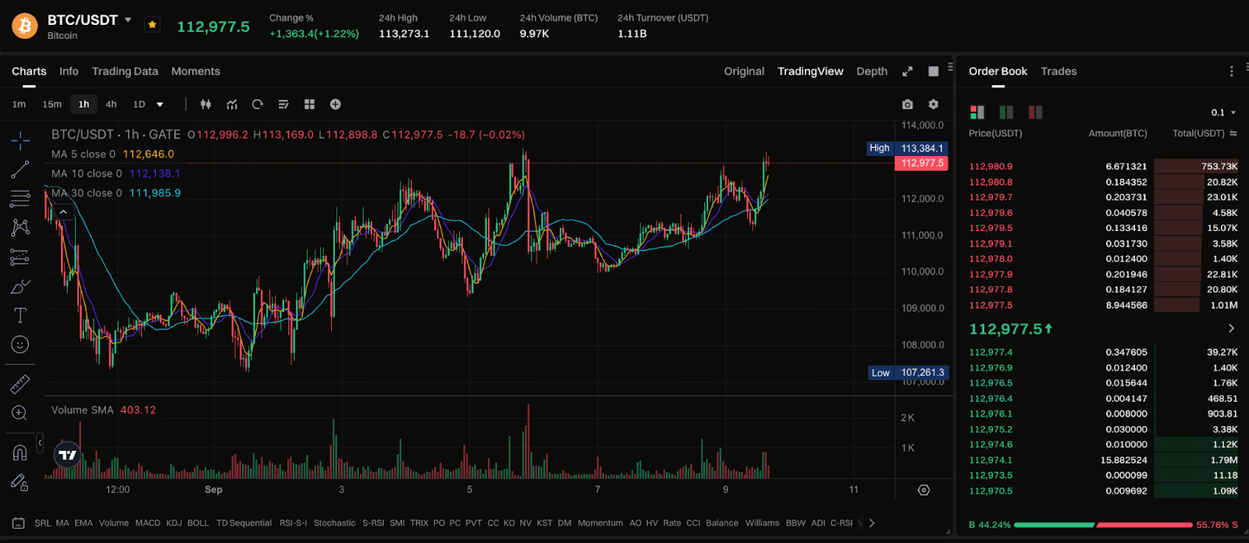This screenshot has height=543, width=1249.
Task: Select the ruler measure tool
Action: pyautogui.click(x=20, y=384)
